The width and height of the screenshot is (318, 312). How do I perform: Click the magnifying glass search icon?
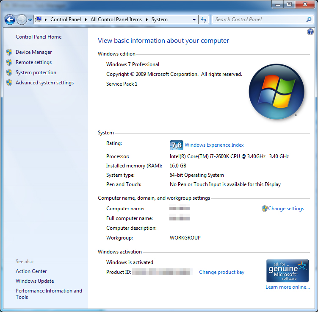[x=309, y=19]
